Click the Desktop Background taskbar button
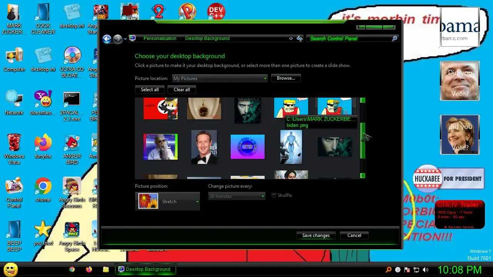 [145, 269]
